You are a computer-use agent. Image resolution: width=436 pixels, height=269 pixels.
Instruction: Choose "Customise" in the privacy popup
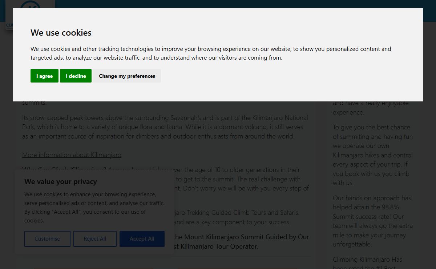tap(47, 239)
